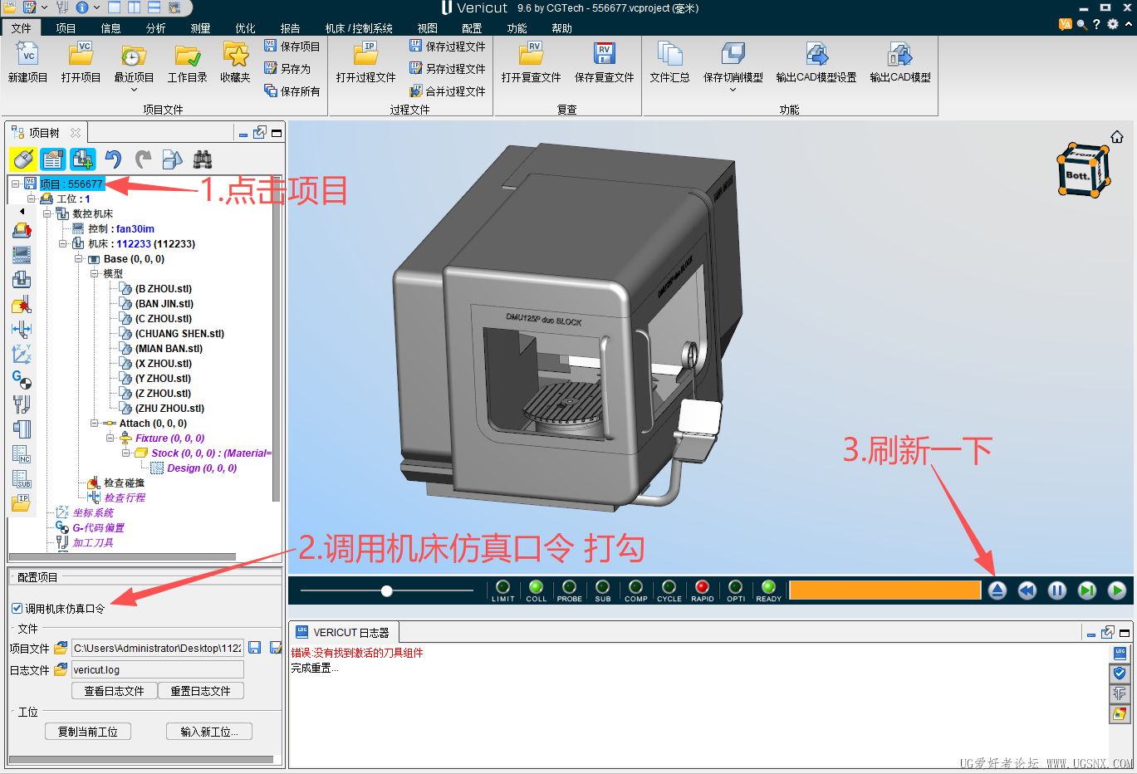Screen dimensions: 1137x774
Task: Toggle the SUB indicator light
Action: (x=602, y=587)
